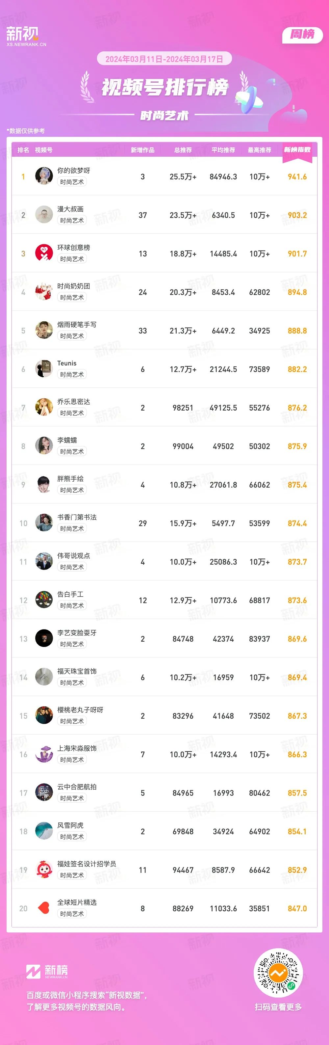Open the Teunis account name

[67, 363]
